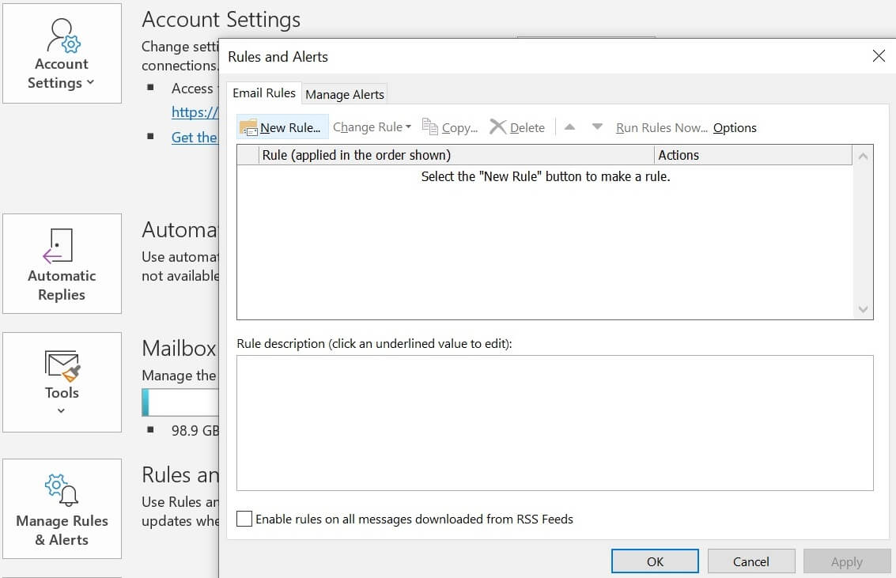Click the OK button
This screenshot has width=896, height=578.
[x=655, y=561]
